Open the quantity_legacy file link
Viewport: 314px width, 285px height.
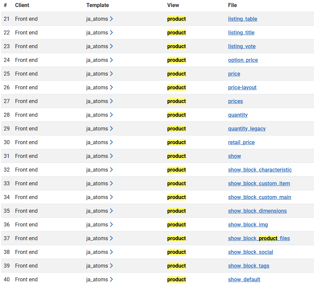point(247,129)
